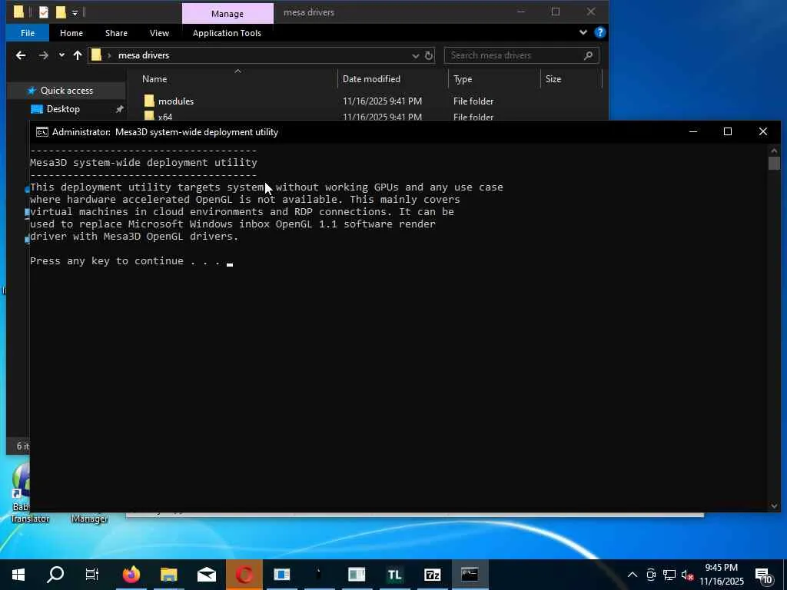Viewport: 787px width, 590px height.
Task: Go up one folder level in File Explorer
Action: 78,55
